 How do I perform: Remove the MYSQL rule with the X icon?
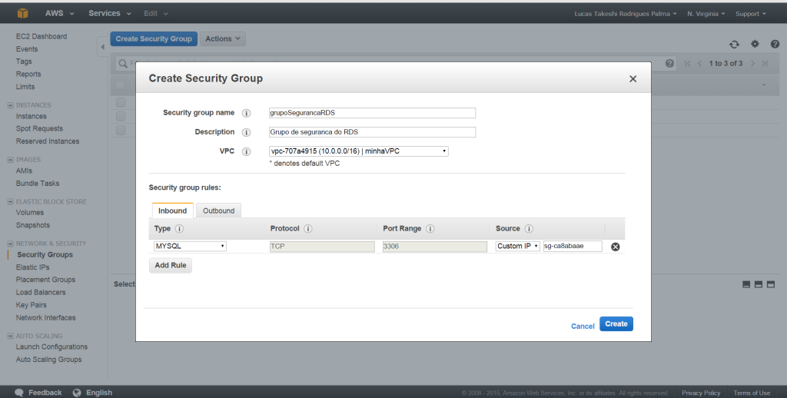(x=615, y=247)
